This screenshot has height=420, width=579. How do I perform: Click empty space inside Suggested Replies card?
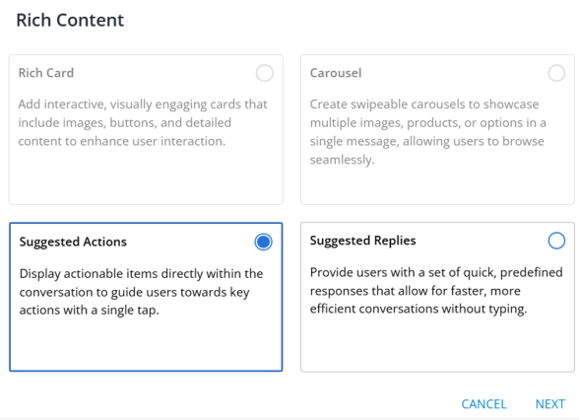pyautogui.click(x=437, y=344)
